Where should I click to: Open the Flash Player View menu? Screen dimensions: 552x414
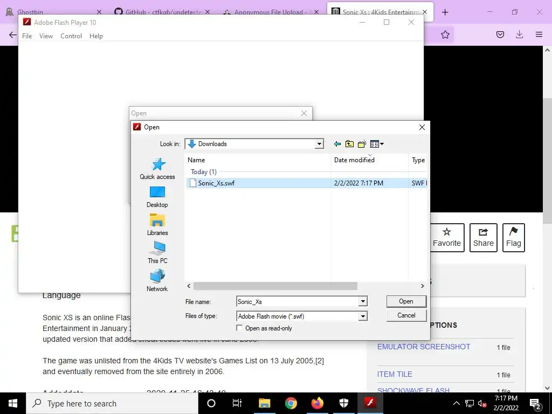pyautogui.click(x=46, y=36)
